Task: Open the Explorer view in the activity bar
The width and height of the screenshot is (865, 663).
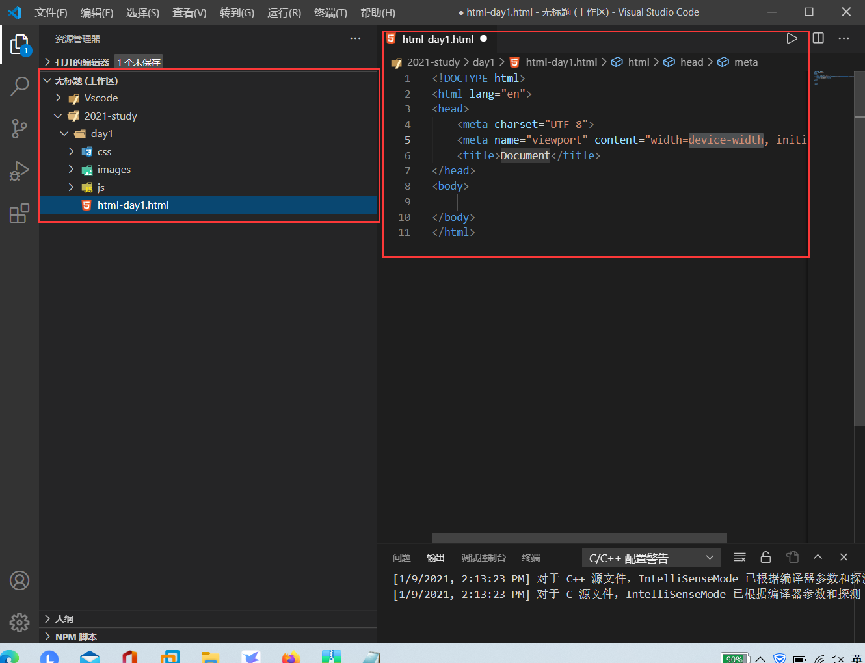Action: pos(19,44)
